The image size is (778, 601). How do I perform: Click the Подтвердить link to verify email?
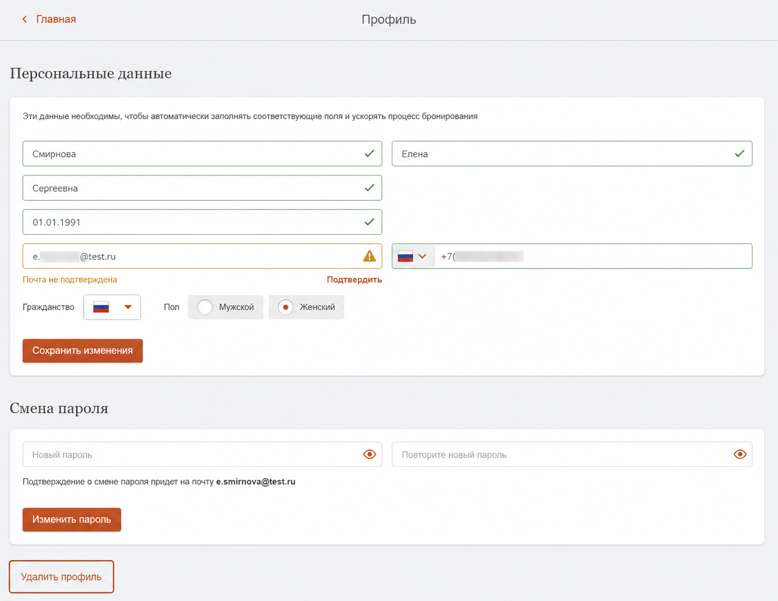pyautogui.click(x=354, y=280)
